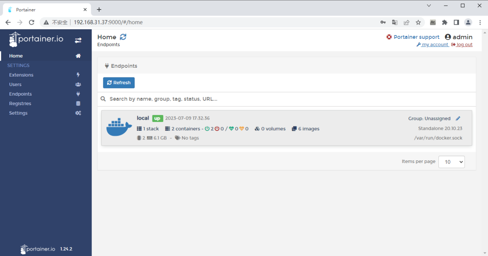
Task: Open the Chrome three-dot menu
Action: coord(480,22)
